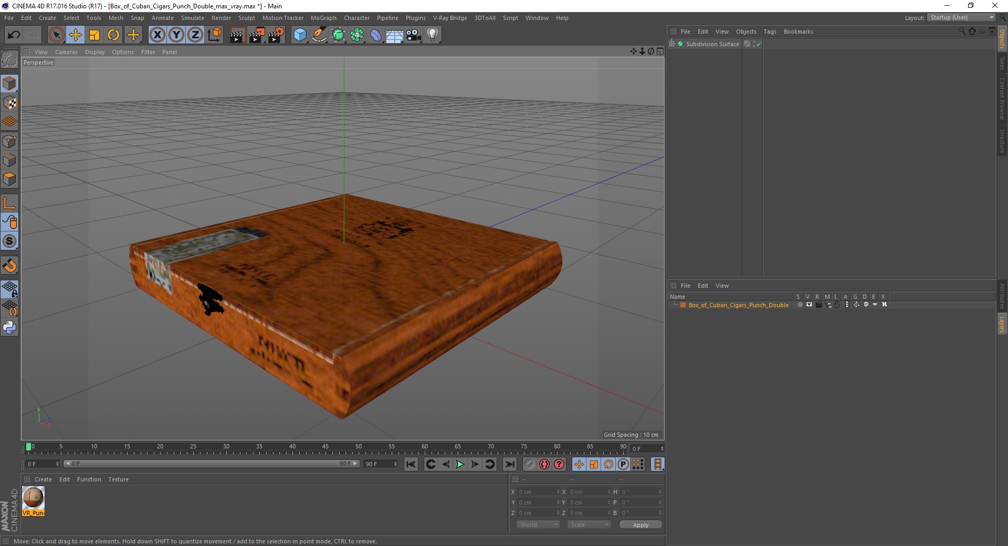This screenshot has height=546, width=1008.
Task: Open the Python script icon
Action: pyautogui.click(x=9, y=328)
